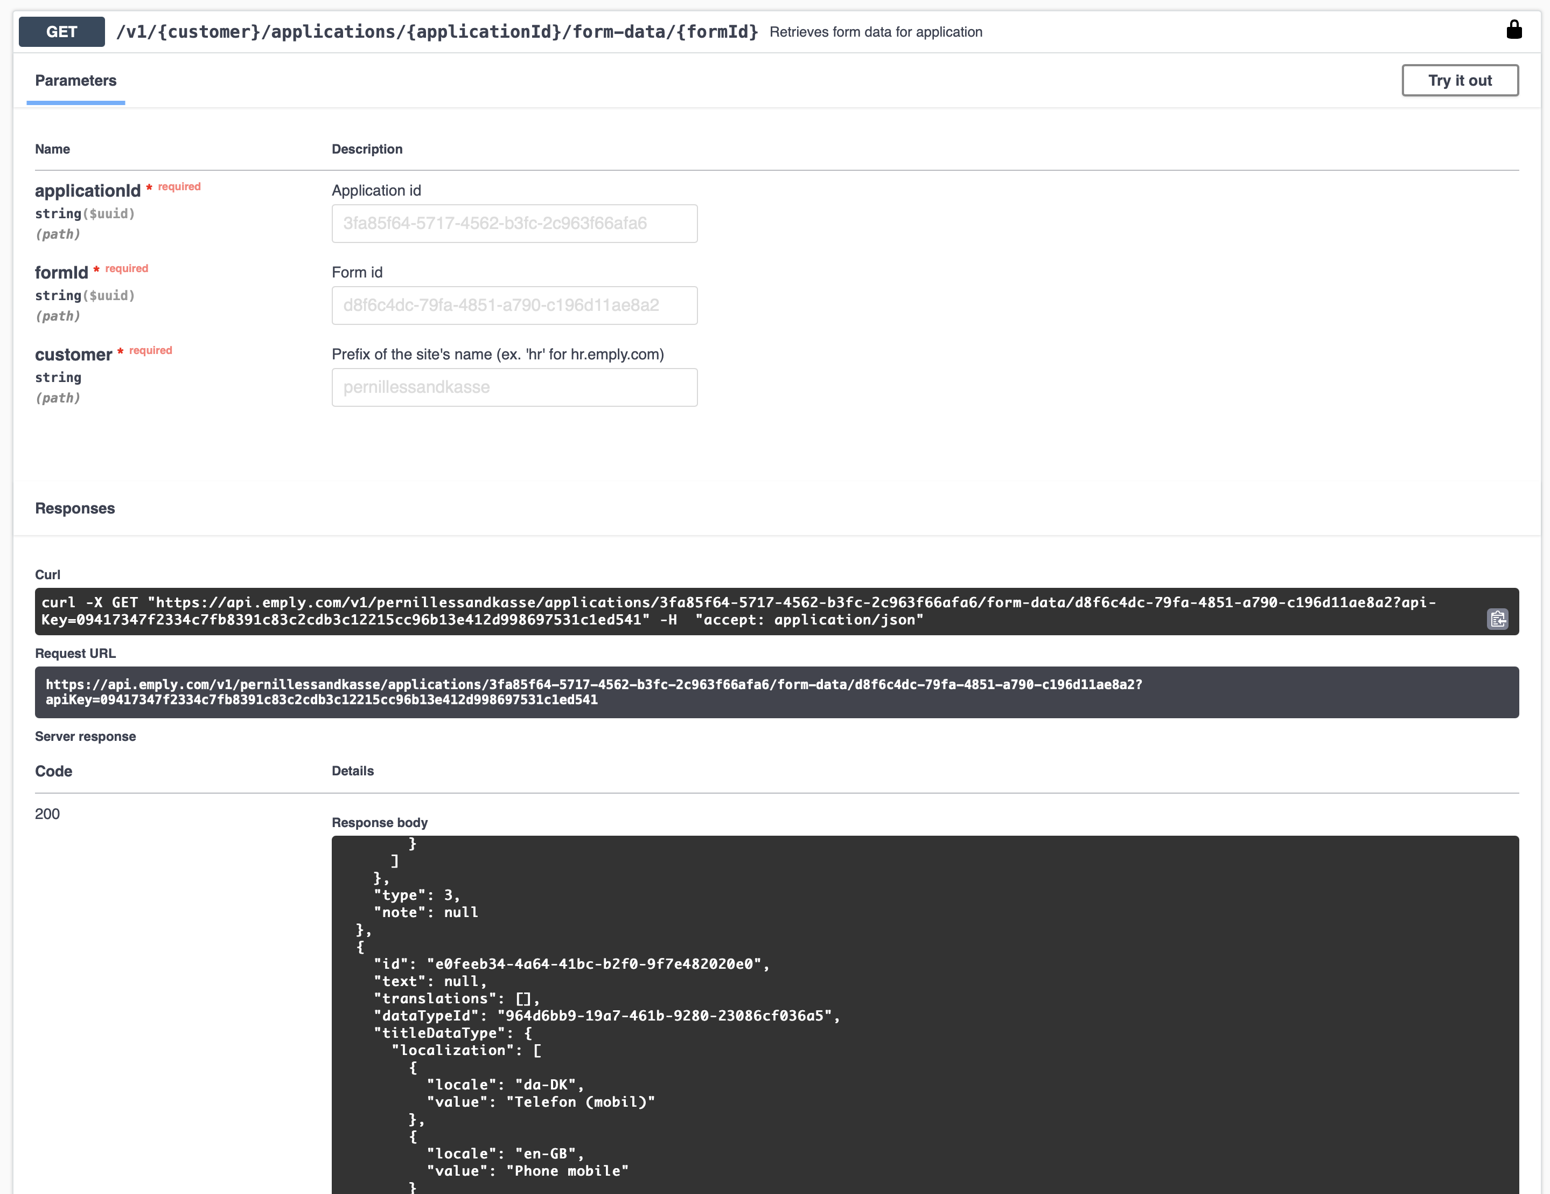Click the red required asterisk next to customer

click(x=120, y=350)
